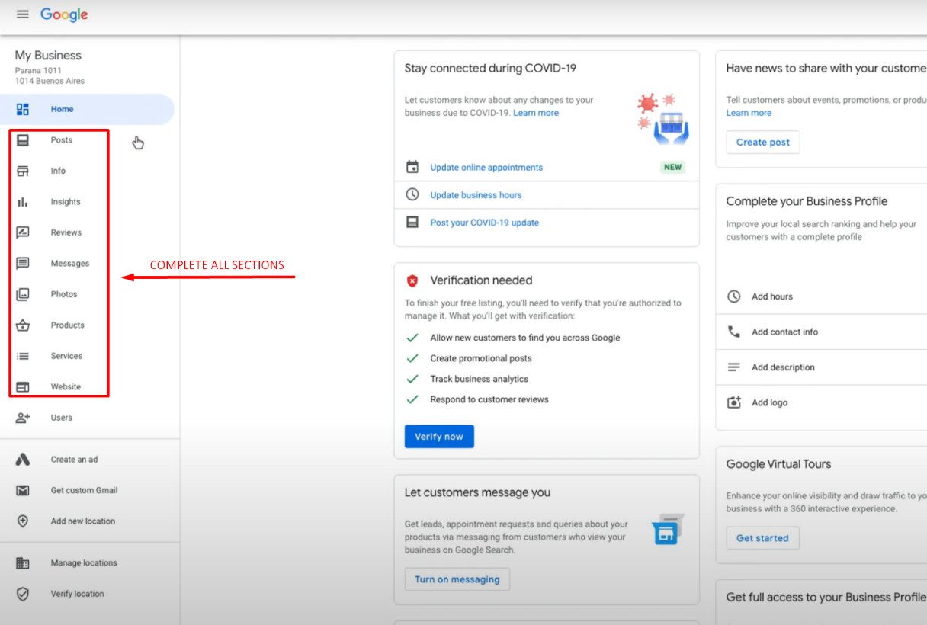Click the Reviews star icon

[23, 232]
